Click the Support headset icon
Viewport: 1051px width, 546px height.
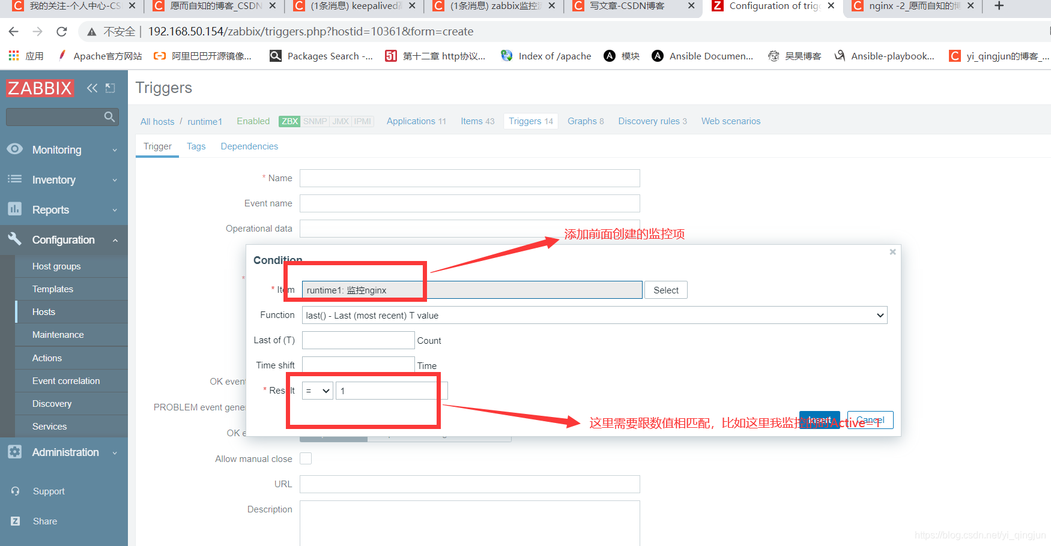pyautogui.click(x=16, y=491)
